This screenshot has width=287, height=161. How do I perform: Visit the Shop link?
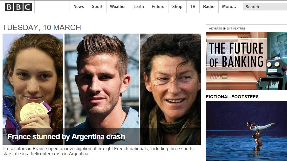point(177,7)
